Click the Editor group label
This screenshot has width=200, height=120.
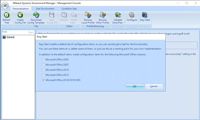tap(70, 26)
